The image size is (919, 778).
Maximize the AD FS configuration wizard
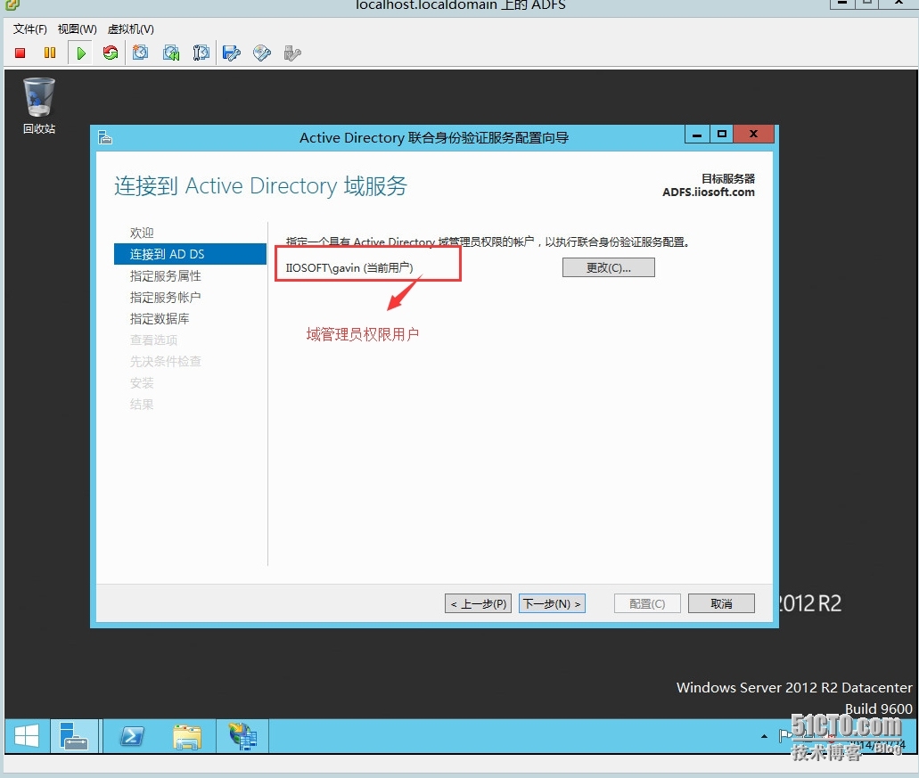pos(722,135)
